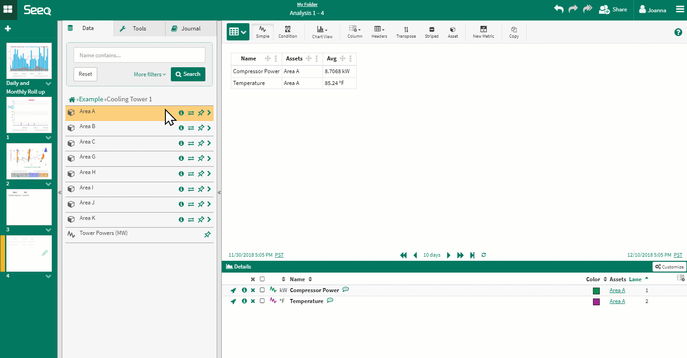Open the Chart View dropdown
The image size is (687, 358).
click(x=322, y=32)
